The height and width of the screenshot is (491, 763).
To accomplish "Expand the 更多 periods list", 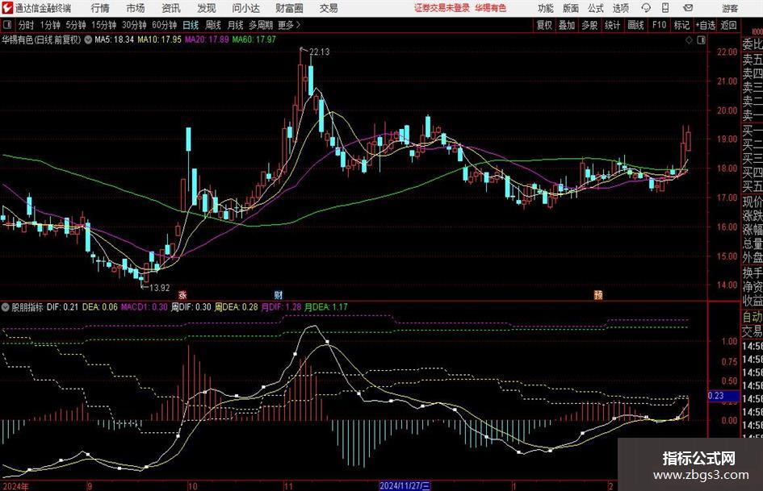I will tap(289, 25).
